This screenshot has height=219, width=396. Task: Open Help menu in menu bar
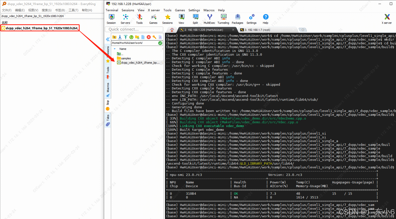coord(221,10)
